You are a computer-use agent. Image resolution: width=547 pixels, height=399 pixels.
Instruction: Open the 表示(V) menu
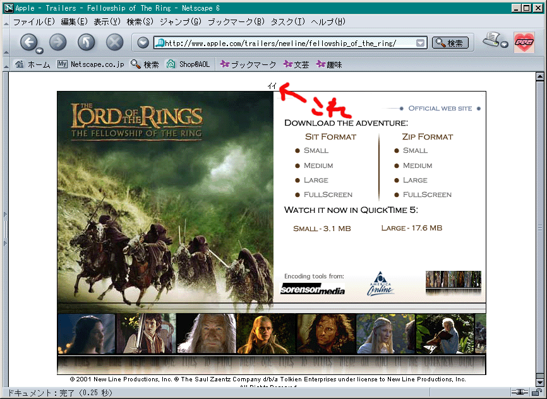pyautogui.click(x=107, y=21)
